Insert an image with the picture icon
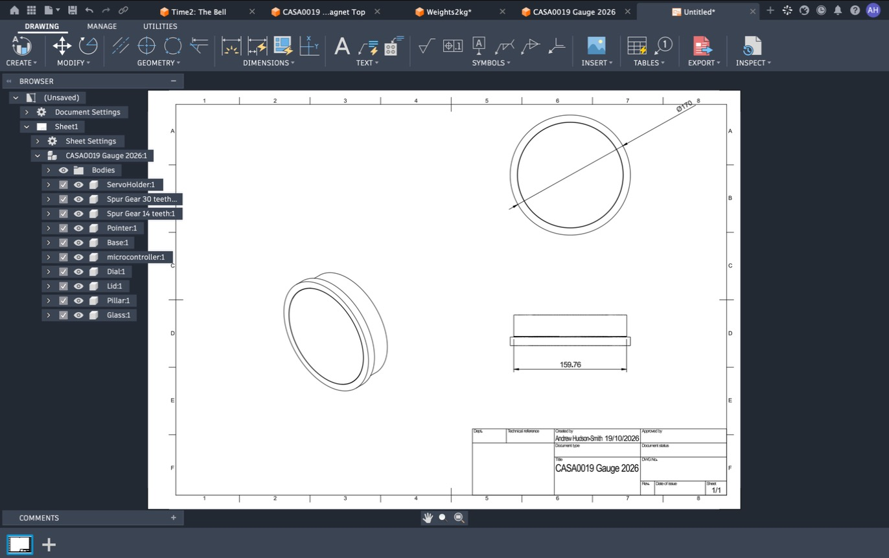Screen dimensions: 889x558 coord(596,45)
